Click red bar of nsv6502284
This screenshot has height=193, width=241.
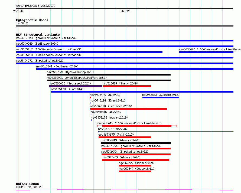tap(128, 109)
